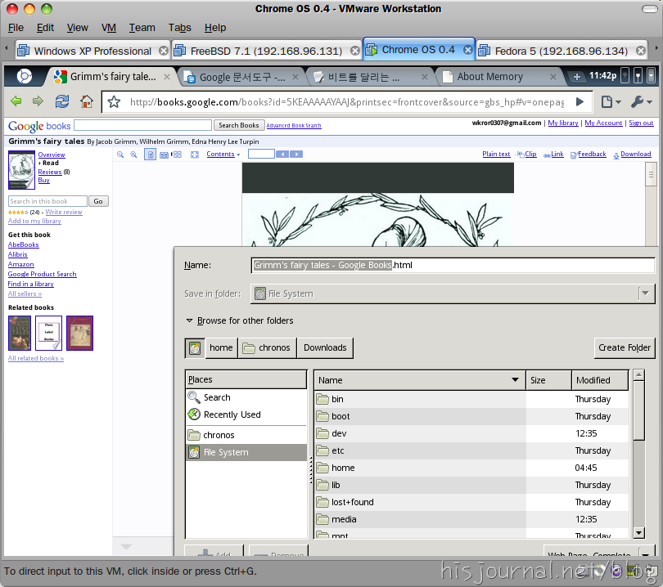Click the Go play arrow beside the URL
Viewport: 663px width, 587px height.
click(580, 101)
